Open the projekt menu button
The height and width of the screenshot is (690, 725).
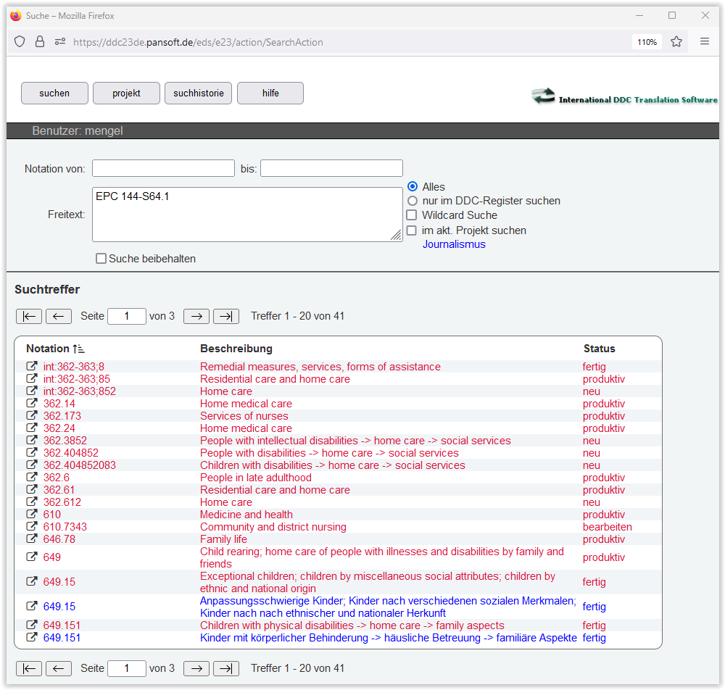tap(126, 93)
